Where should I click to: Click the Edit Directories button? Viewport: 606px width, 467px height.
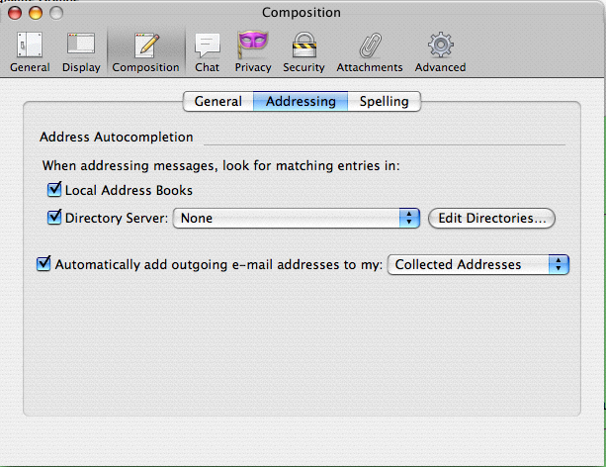(x=491, y=219)
